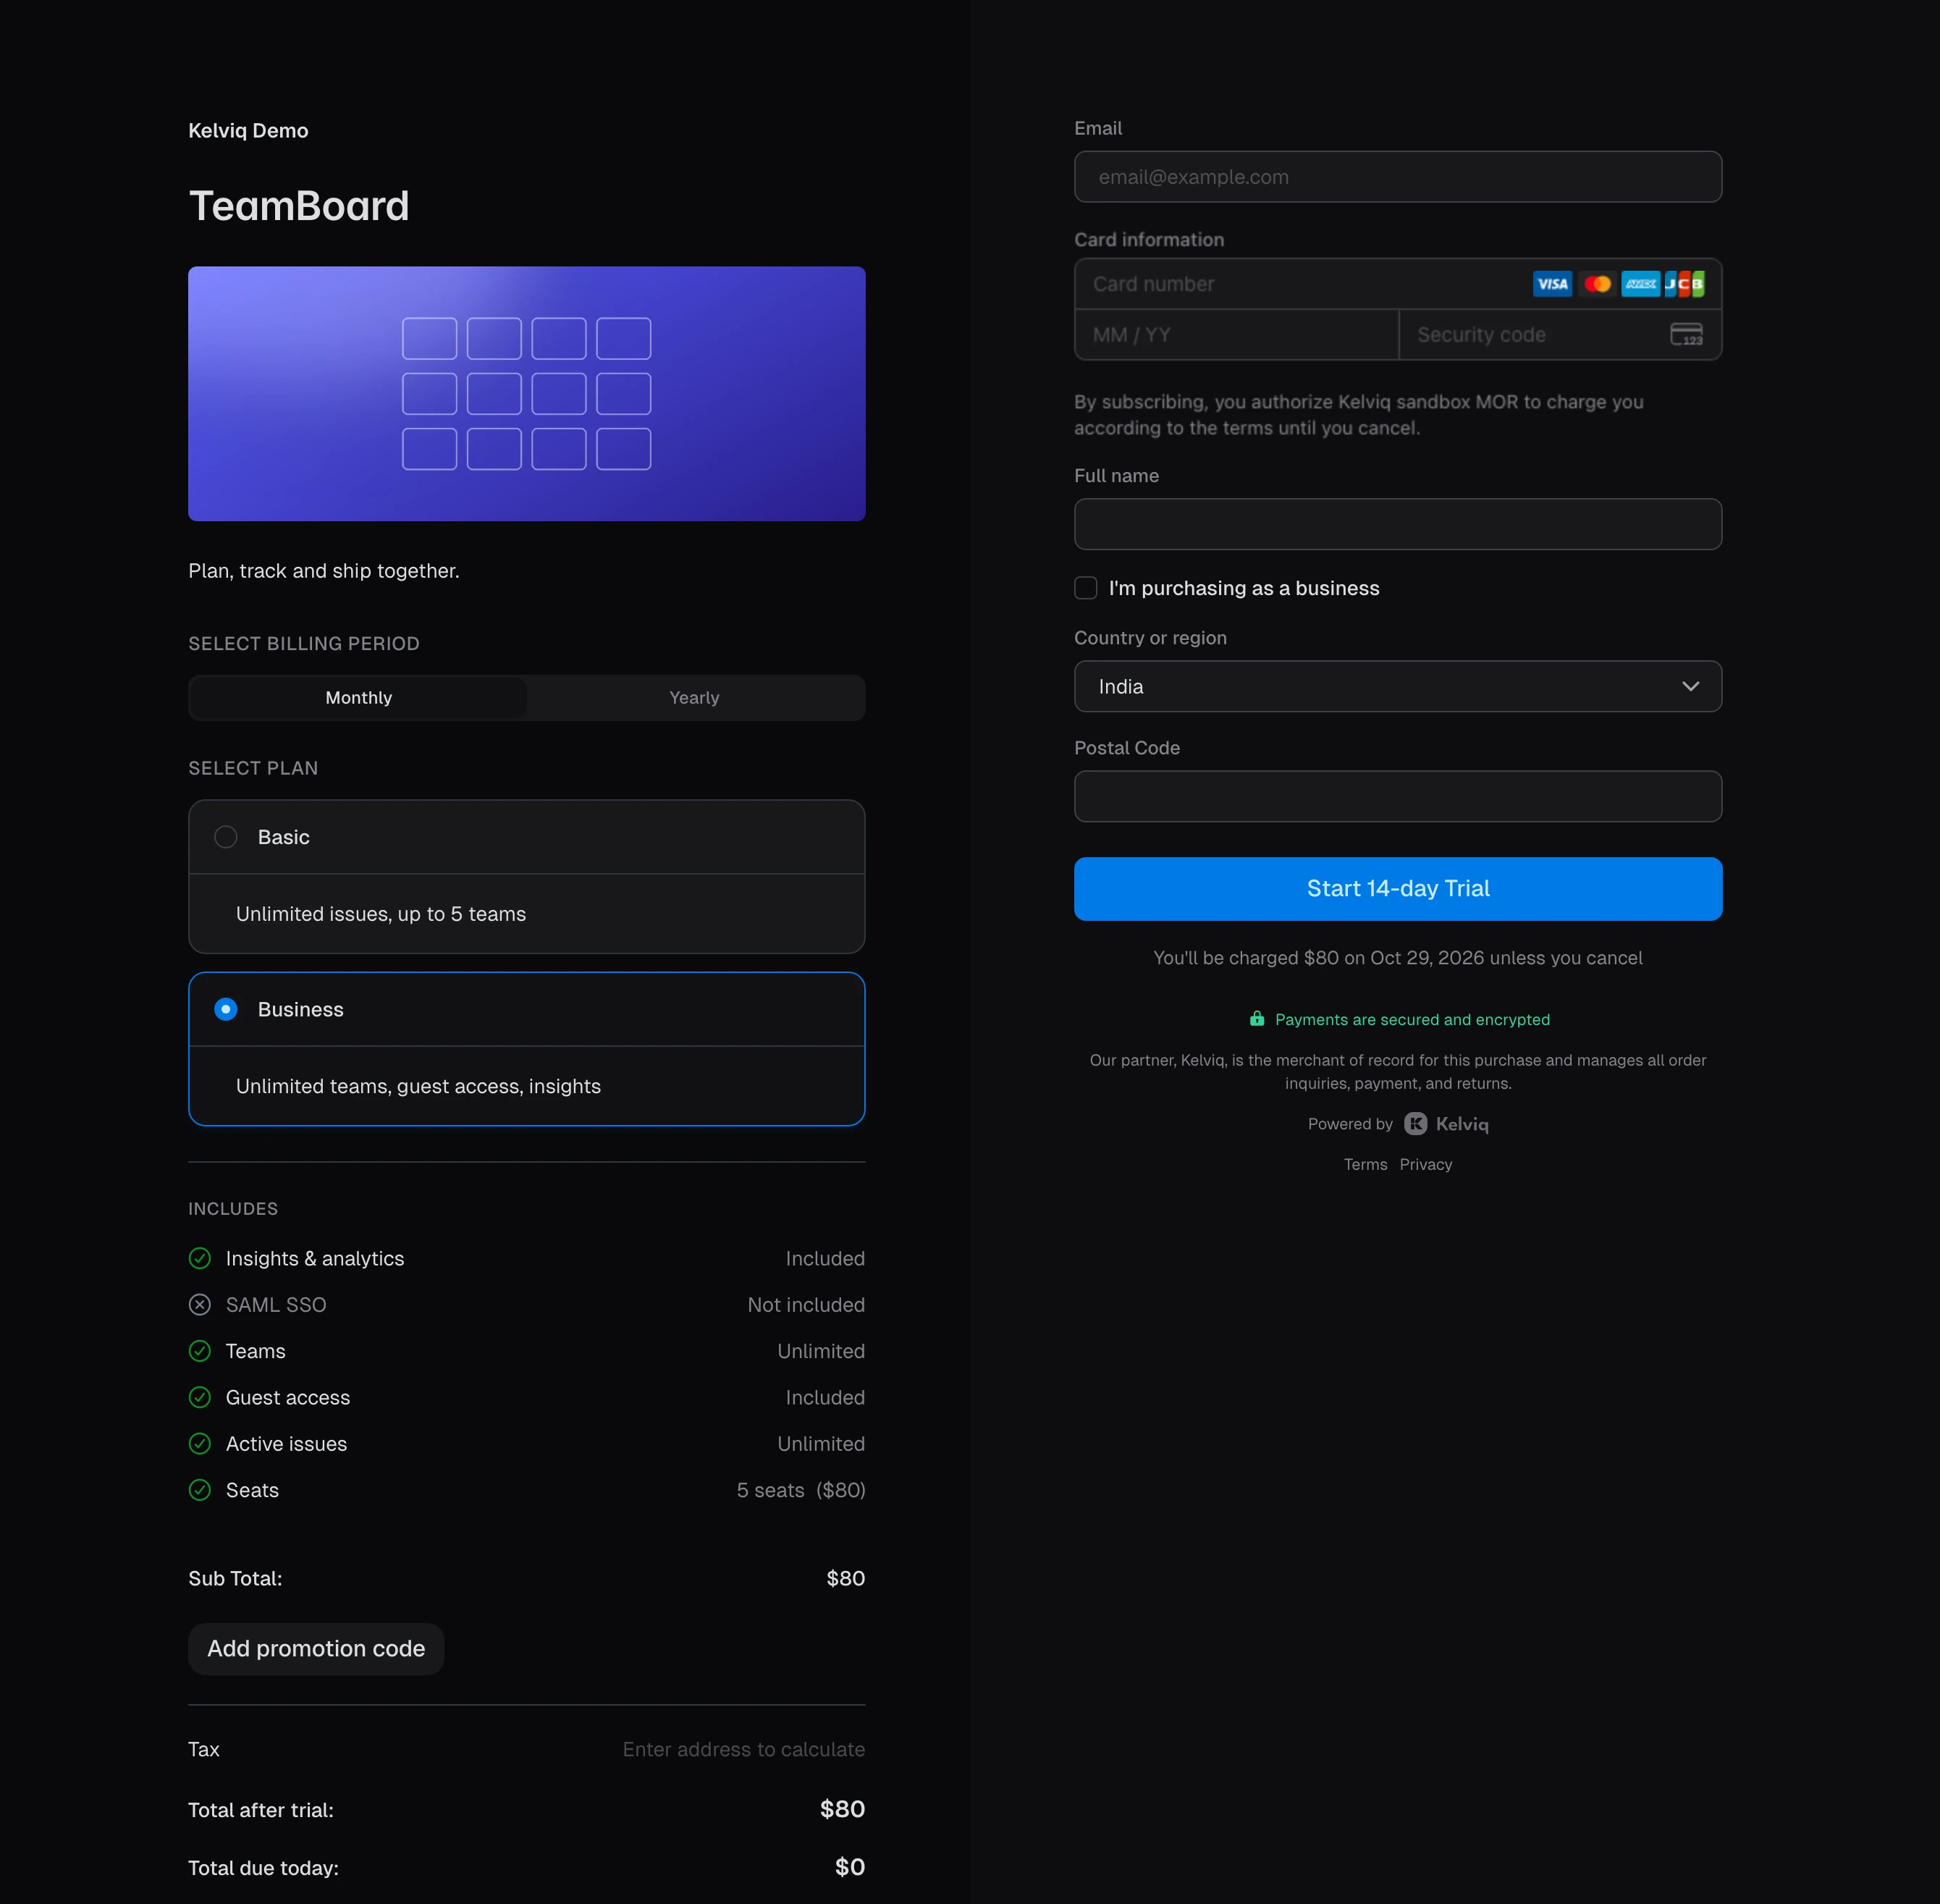Click the American Express logo icon
Image resolution: width=1940 pixels, height=1904 pixels.
tap(1640, 284)
